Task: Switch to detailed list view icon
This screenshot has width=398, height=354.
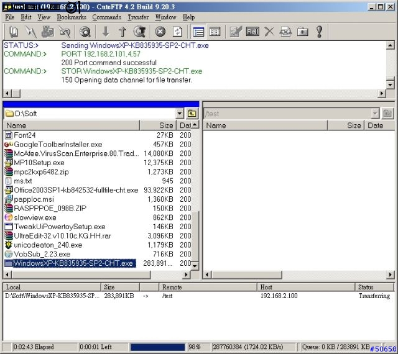Action: [x=198, y=32]
